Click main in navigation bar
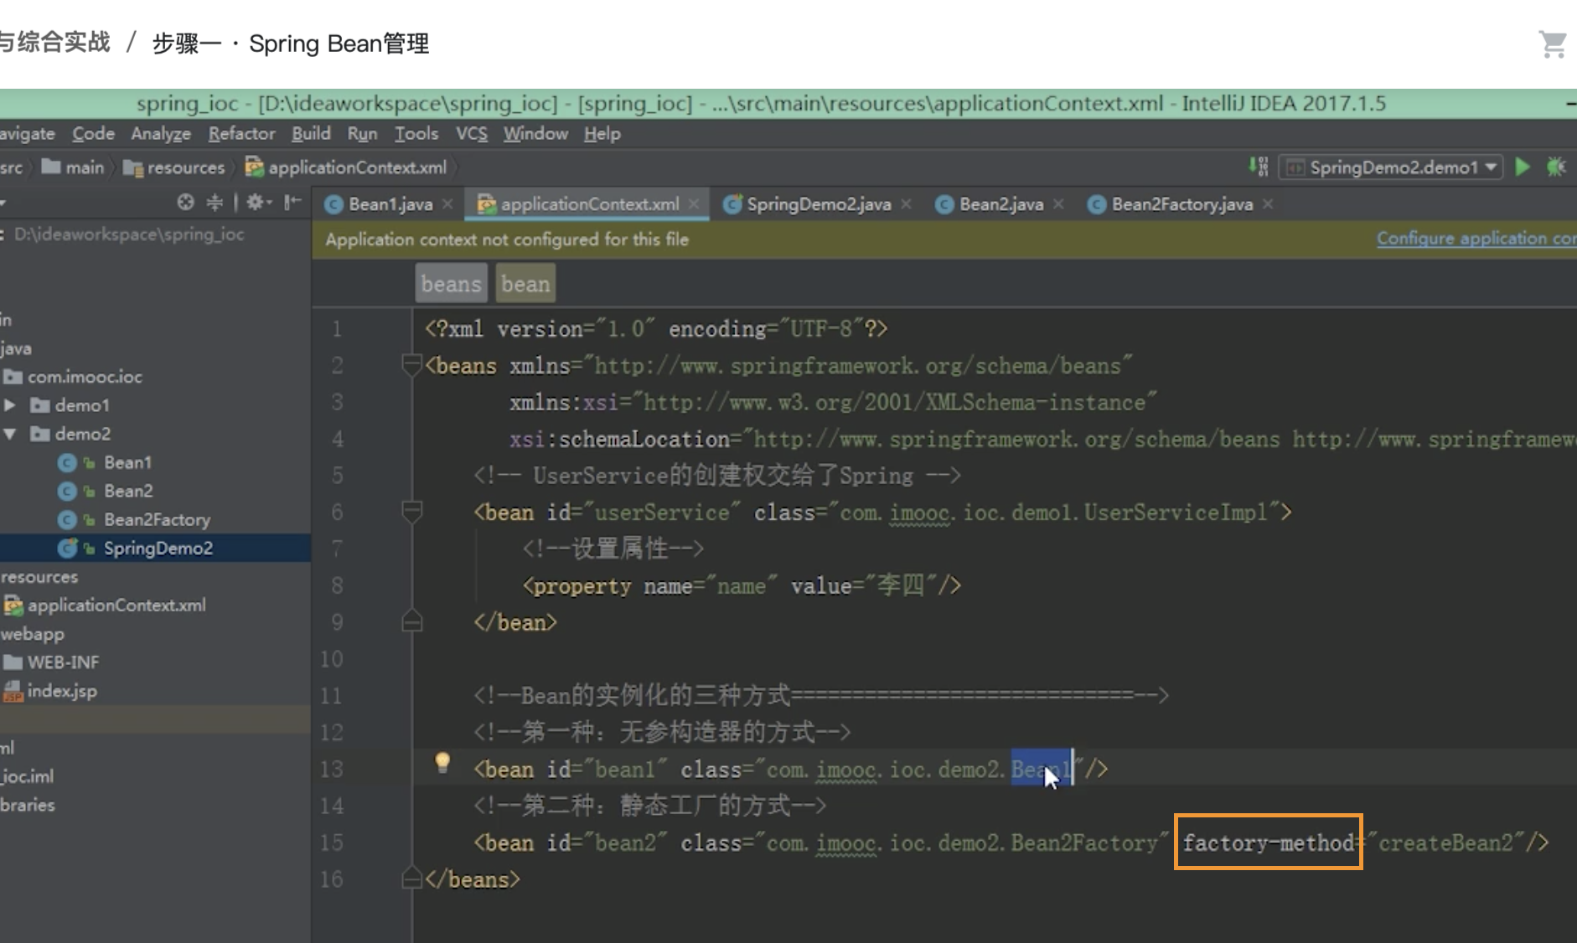This screenshot has height=943, width=1577. (74, 167)
